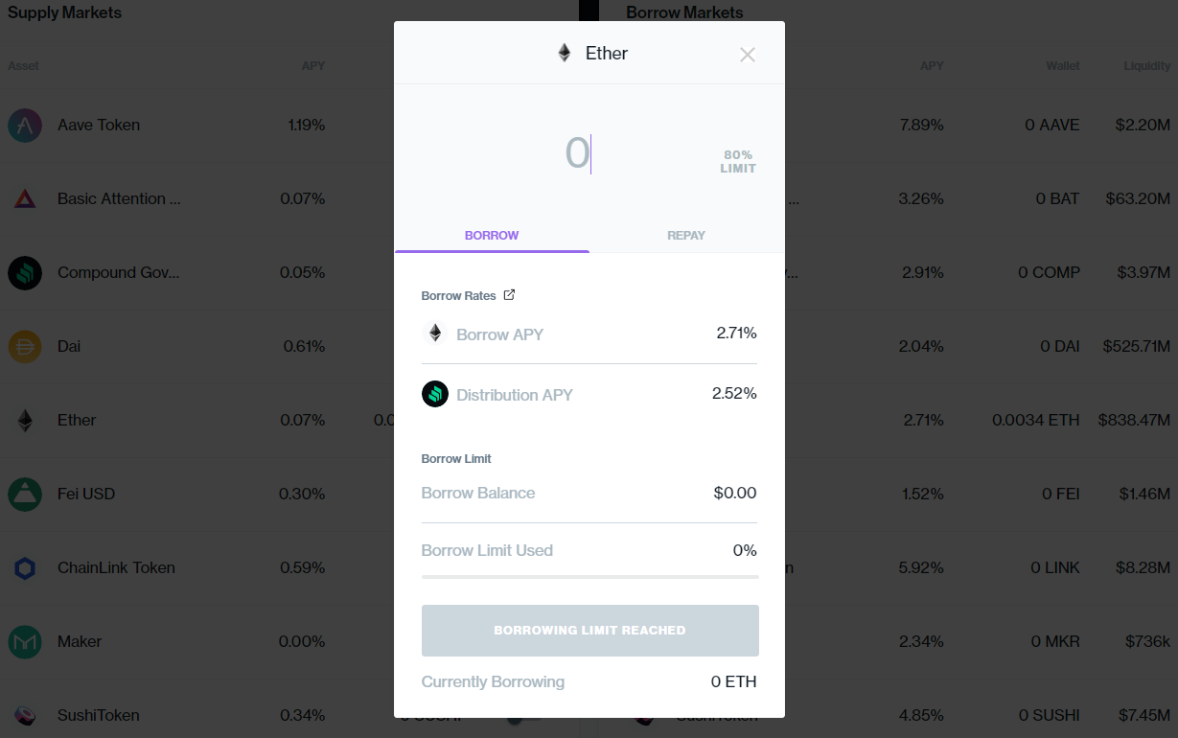Click the Distribution APY Compound icon
The image size is (1178, 738).
pyautogui.click(x=435, y=394)
